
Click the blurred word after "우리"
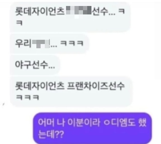tap(41, 44)
